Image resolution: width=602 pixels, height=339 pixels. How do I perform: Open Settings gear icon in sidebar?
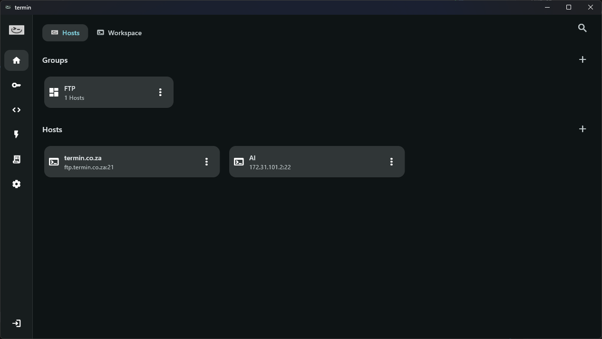tap(17, 184)
